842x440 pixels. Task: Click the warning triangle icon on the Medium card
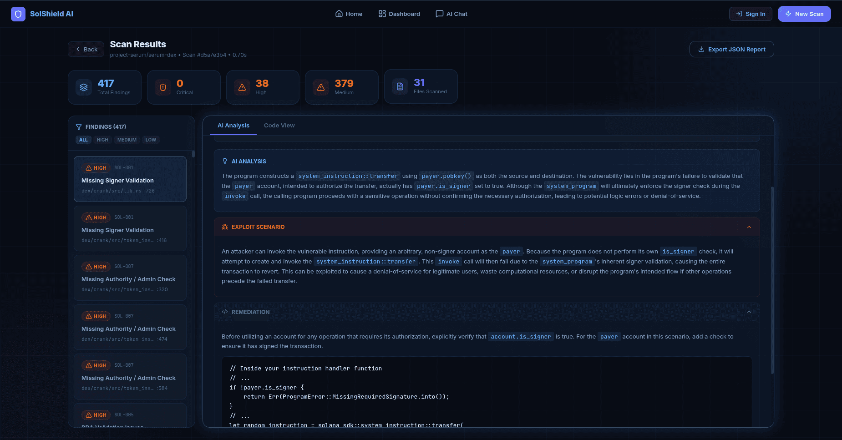point(321,87)
